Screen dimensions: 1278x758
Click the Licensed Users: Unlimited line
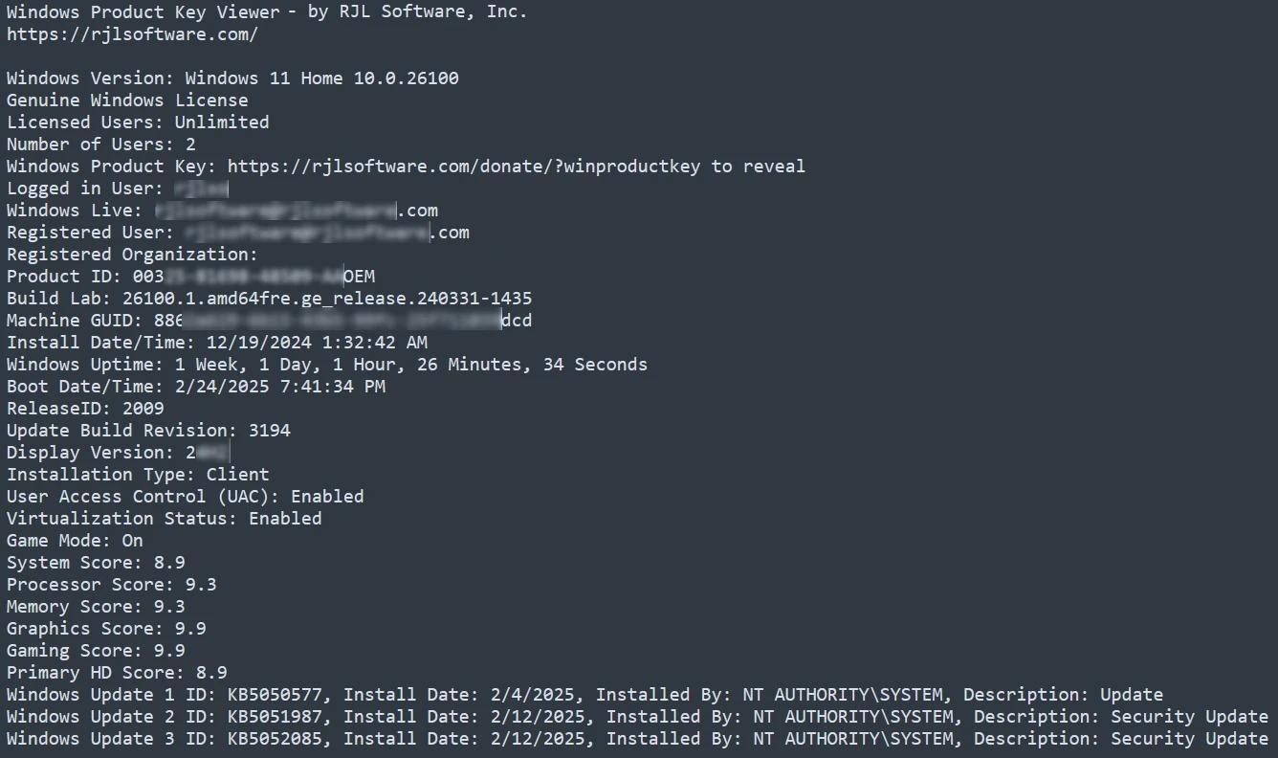click(x=138, y=123)
